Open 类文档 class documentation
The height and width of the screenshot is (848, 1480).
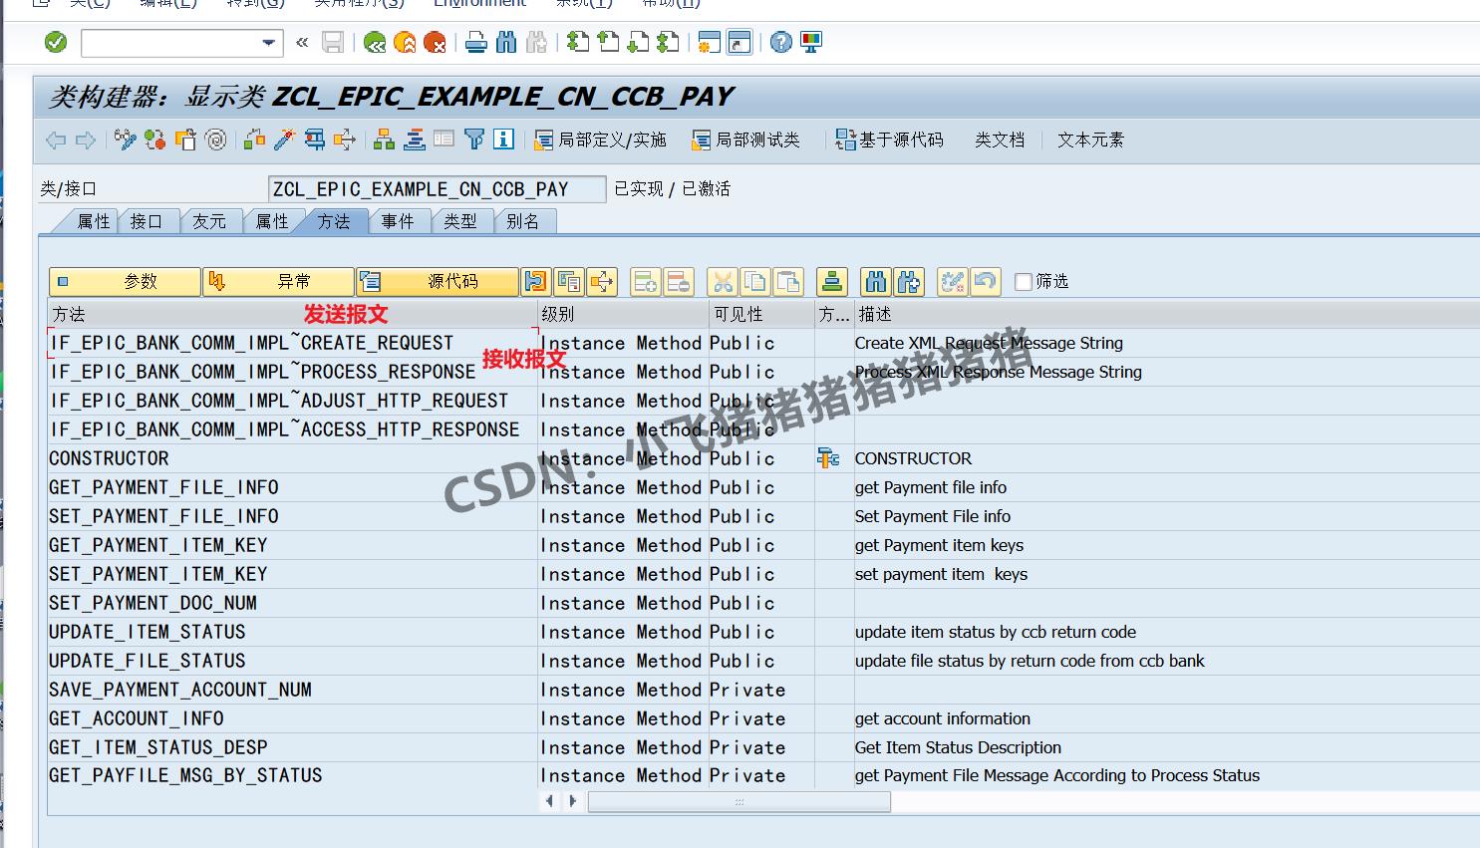pyautogui.click(x=1000, y=140)
